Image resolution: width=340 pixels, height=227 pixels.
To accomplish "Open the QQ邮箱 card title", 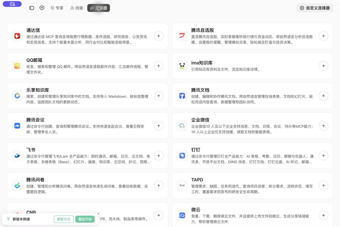I will (x=34, y=60).
